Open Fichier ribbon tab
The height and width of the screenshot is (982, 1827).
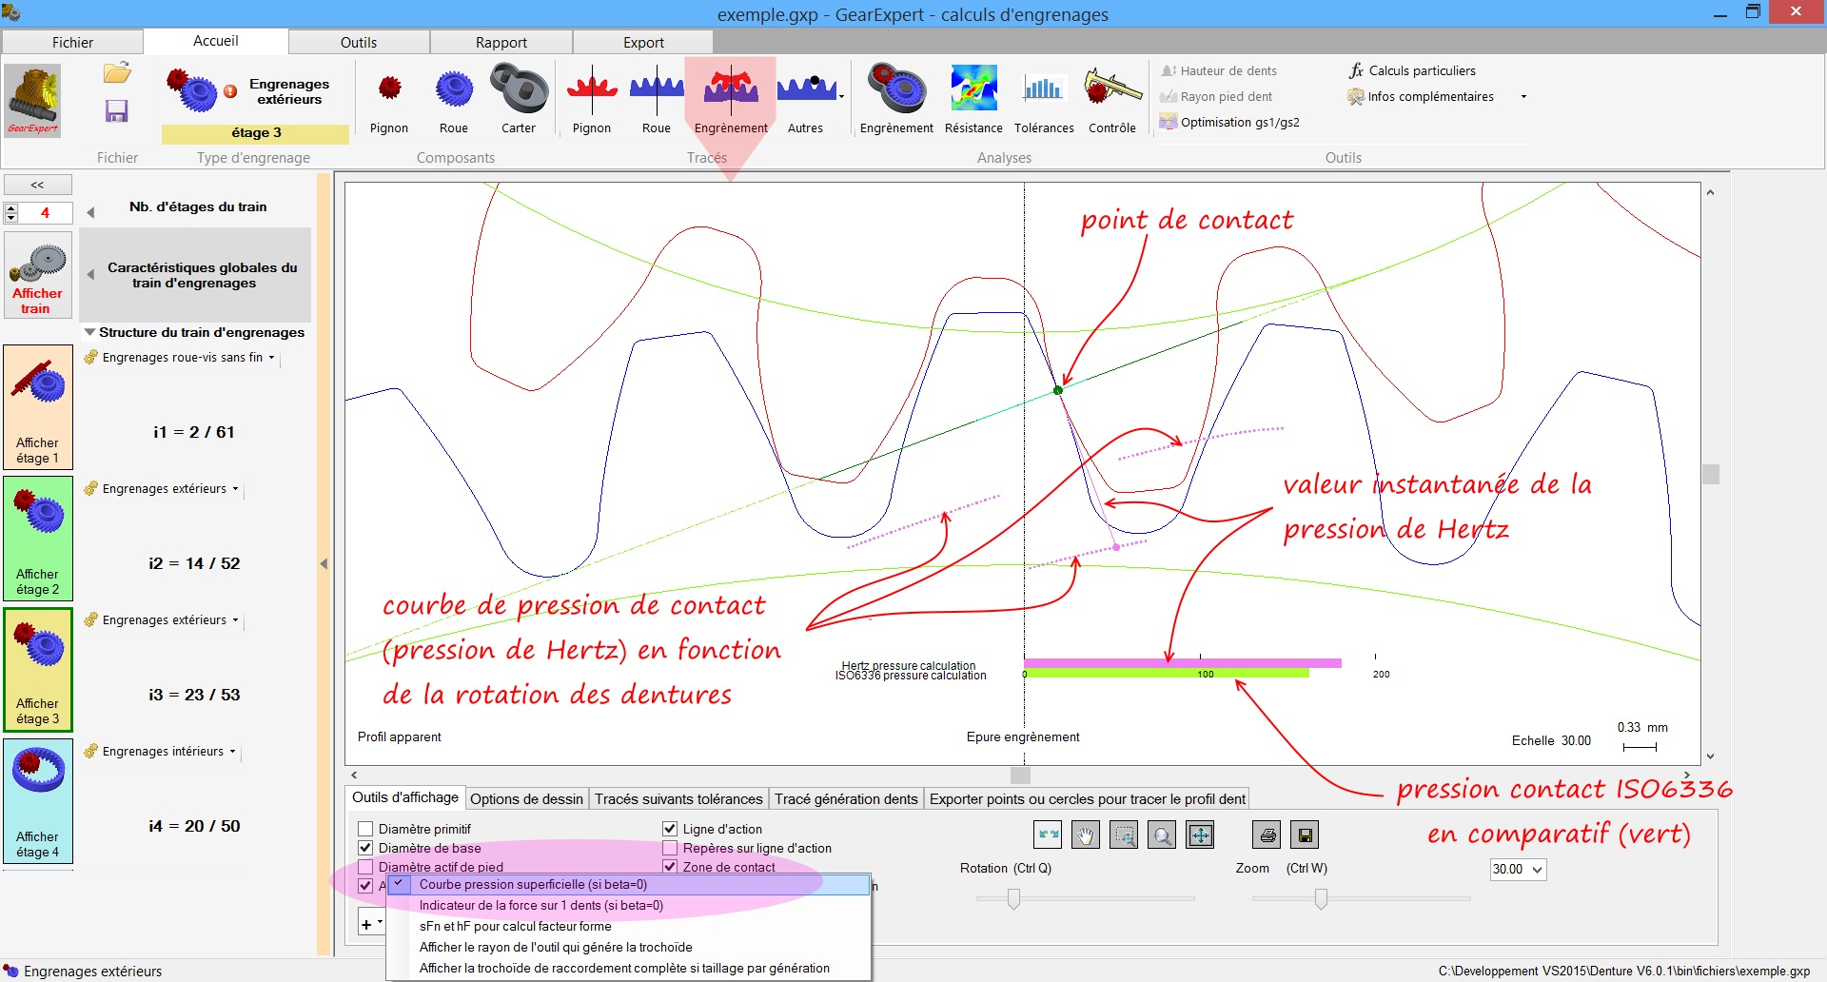[72, 42]
